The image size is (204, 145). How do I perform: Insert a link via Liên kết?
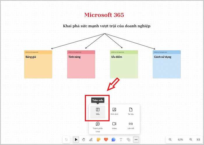pyautogui.click(x=131, y=126)
